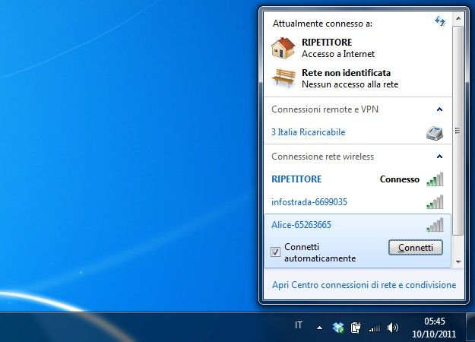
Task: Click 'Nessun accesso alla rete' text
Action: point(350,84)
